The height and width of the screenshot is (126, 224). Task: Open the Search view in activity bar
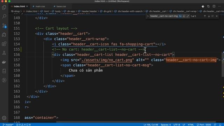click(x=4, y=16)
